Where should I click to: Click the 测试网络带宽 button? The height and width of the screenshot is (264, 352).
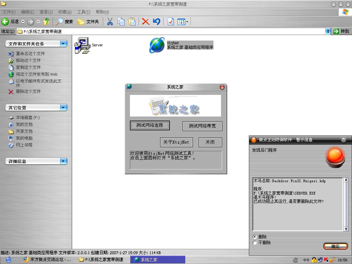pyautogui.click(x=202, y=126)
